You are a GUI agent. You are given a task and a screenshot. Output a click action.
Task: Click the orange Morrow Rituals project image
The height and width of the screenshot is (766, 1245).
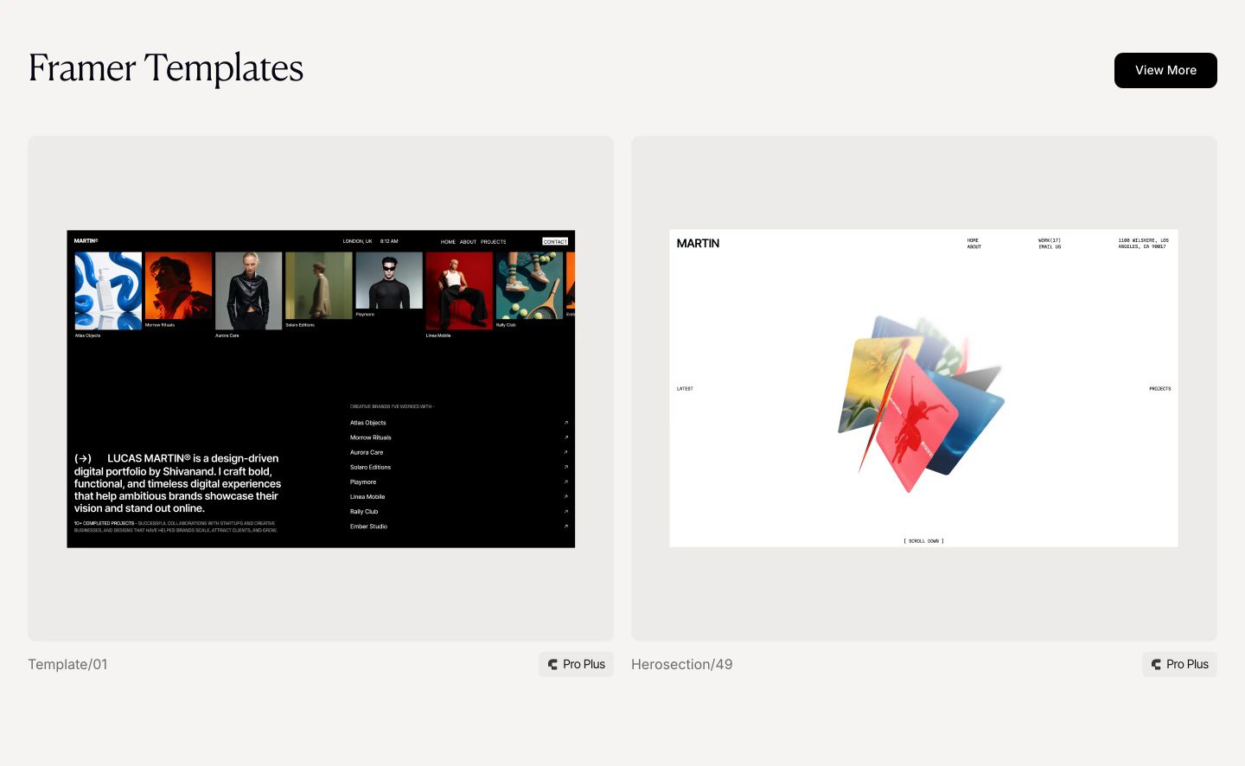point(178,285)
